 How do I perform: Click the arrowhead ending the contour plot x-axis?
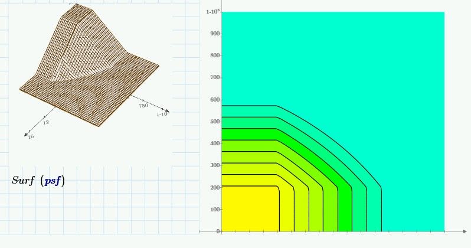click(x=465, y=231)
